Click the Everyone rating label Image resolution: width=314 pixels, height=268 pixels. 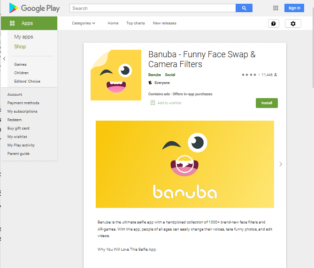162,83
